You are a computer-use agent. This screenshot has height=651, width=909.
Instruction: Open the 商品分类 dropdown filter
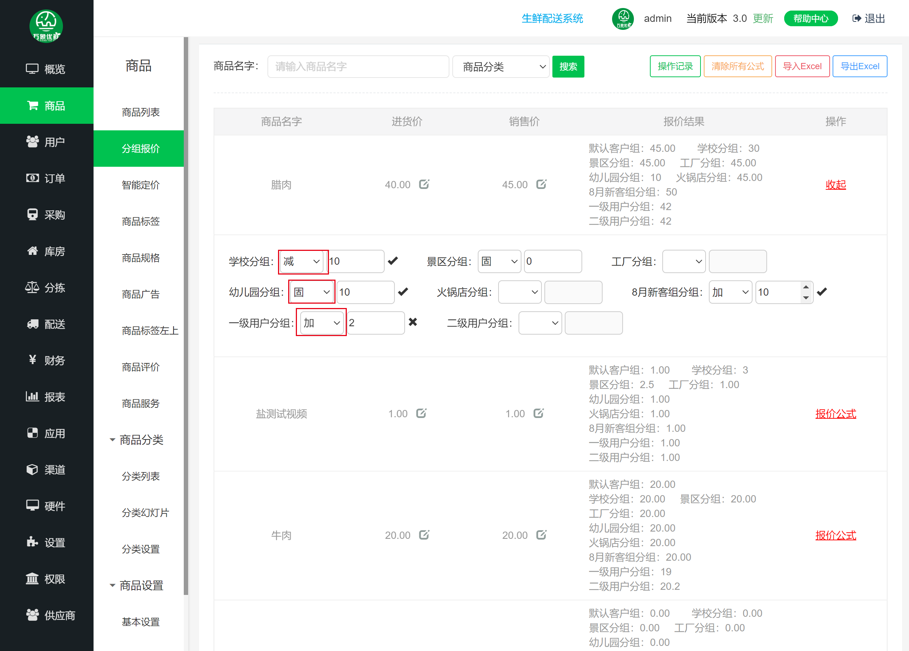click(x=501, y=66)
